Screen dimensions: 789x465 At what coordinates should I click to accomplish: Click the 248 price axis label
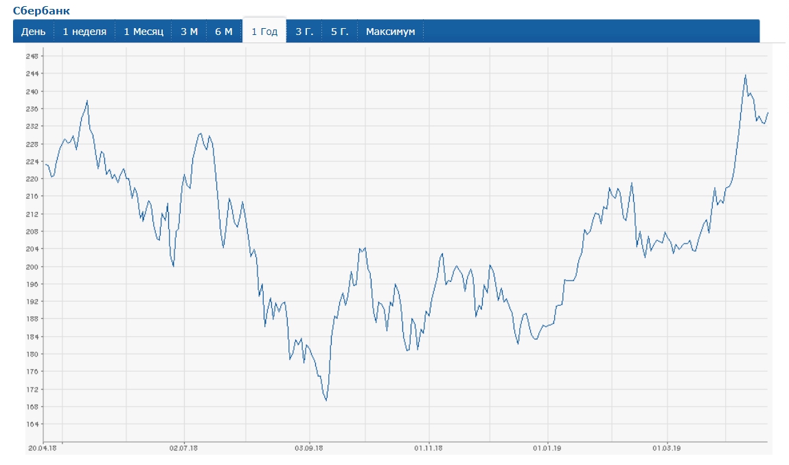[x=32, y=56]
